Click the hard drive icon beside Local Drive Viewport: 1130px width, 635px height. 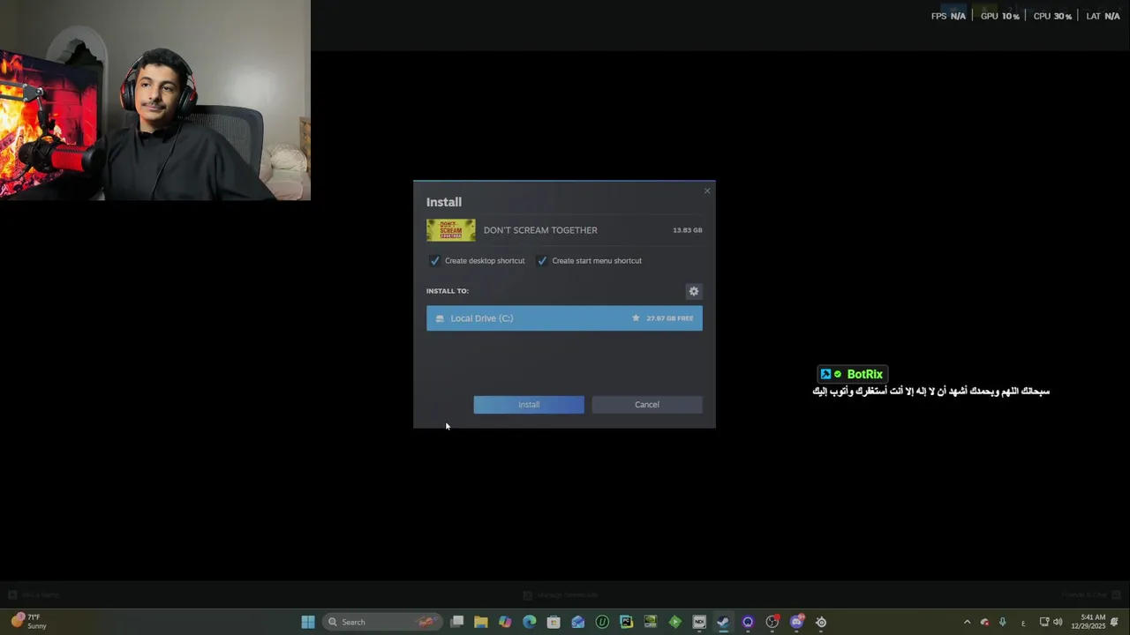[x=440, y=318]
